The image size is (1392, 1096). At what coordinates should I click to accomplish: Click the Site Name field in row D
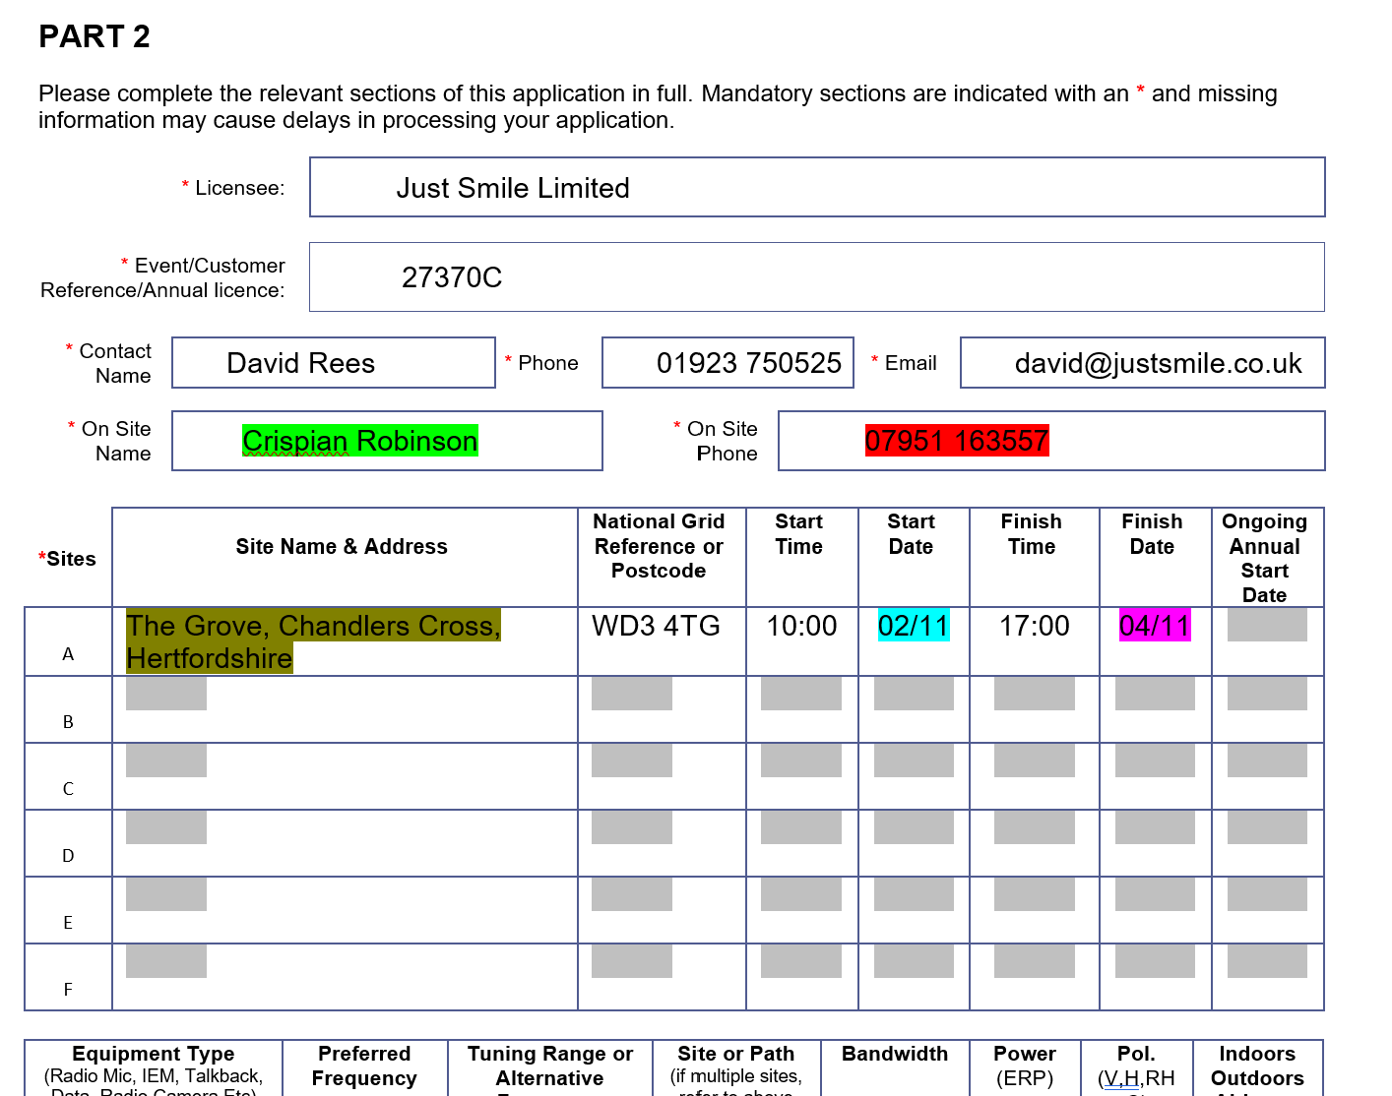click(166, 827)
